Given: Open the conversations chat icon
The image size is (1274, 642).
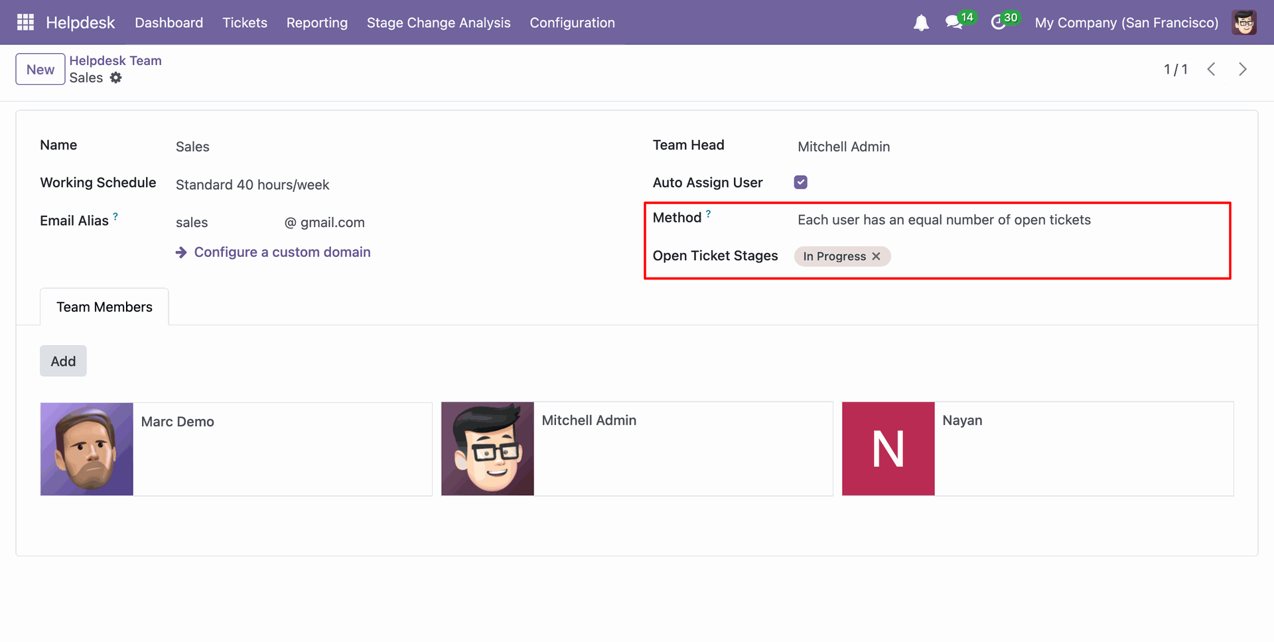Looking at the screenshot, I should 954,23.
